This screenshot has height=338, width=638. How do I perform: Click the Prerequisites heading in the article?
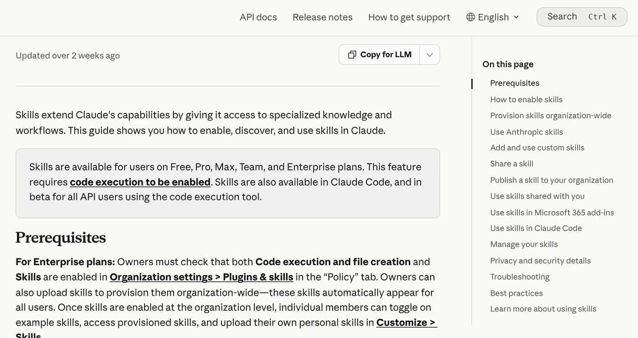(61, 237)
